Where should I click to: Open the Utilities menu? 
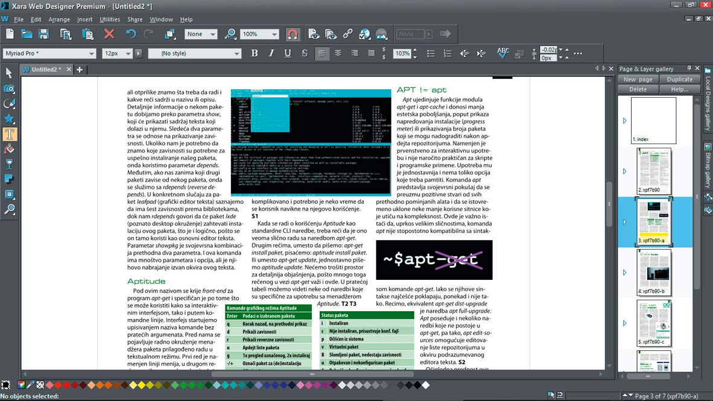(110, 19)
